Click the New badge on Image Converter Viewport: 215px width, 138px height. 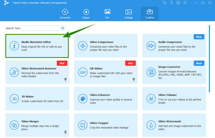(x=199, y=63)
